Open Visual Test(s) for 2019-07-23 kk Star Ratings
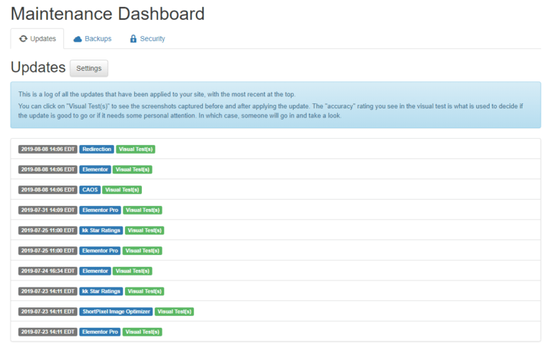545x352 pixels. (145, 291)
